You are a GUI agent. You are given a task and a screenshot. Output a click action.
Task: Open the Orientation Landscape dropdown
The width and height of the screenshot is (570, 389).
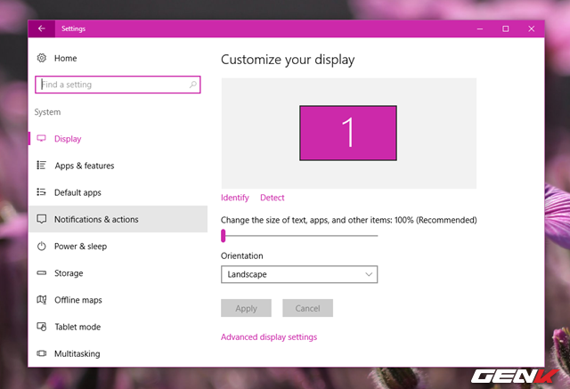[299, 274]
